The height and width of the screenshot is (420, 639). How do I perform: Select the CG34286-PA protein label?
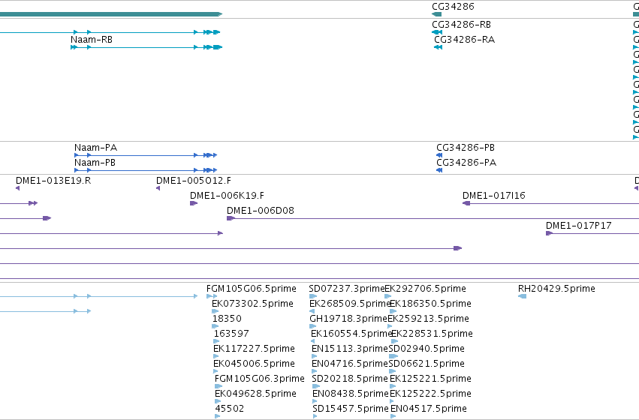pos(466,163)
